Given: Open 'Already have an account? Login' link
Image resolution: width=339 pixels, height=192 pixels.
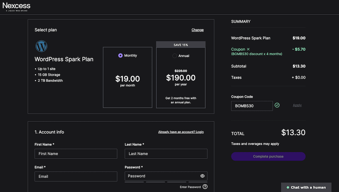Looking at the screenshot, I should click(x=181, y=132).
